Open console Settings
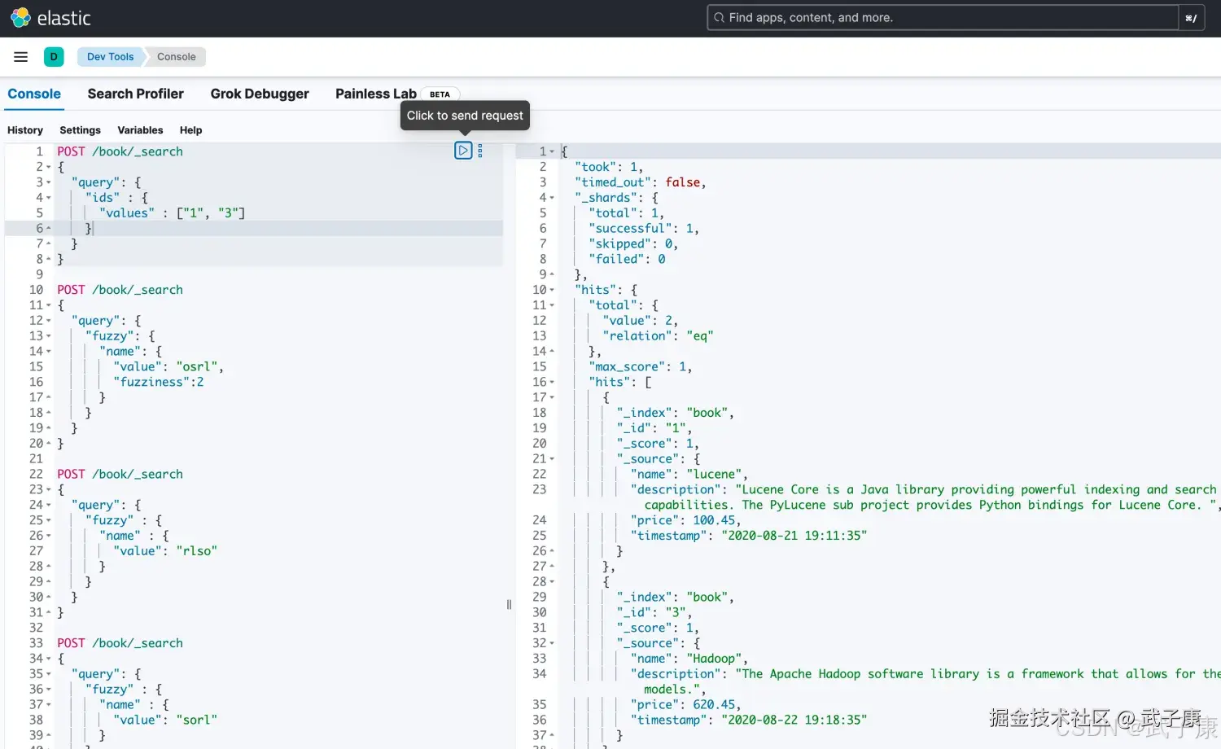Screen dimensions: 1221x749 tap(80, 130)
